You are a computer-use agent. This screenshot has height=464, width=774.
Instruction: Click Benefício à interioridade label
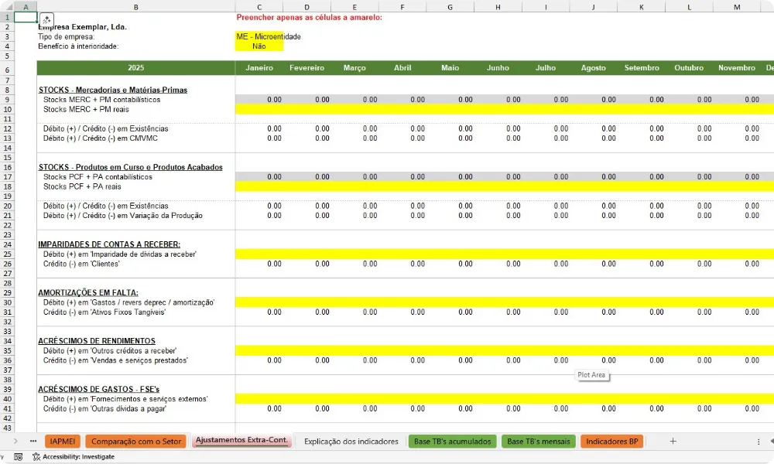[x=78, y=46]
